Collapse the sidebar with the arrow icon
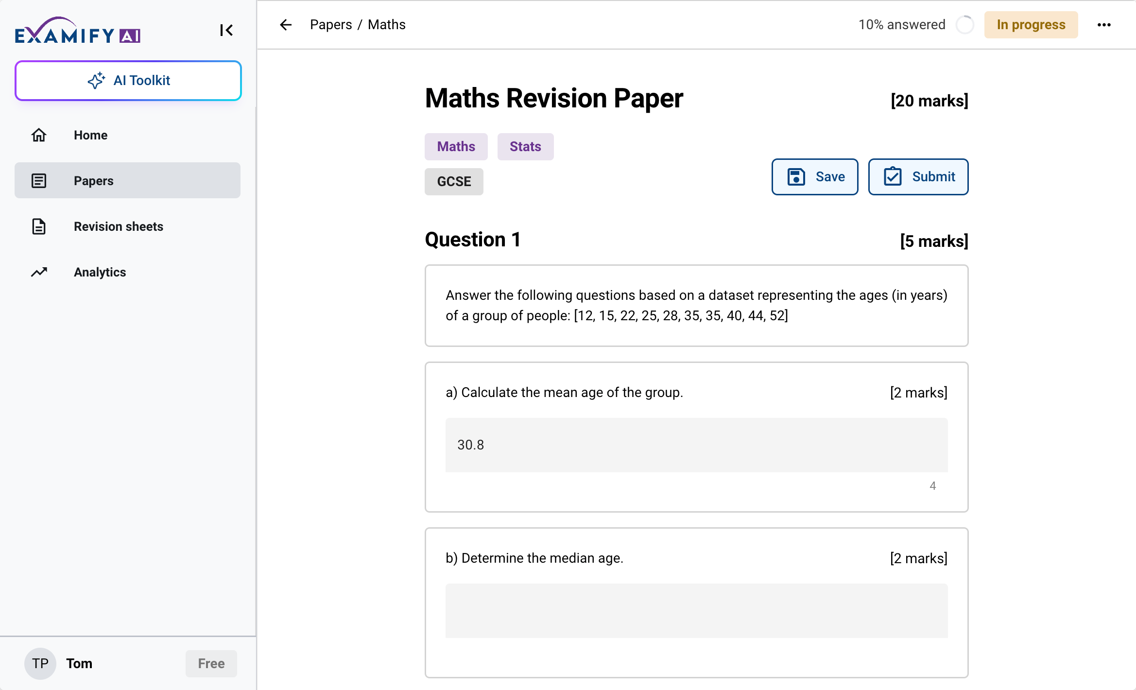 click(226, 30)
